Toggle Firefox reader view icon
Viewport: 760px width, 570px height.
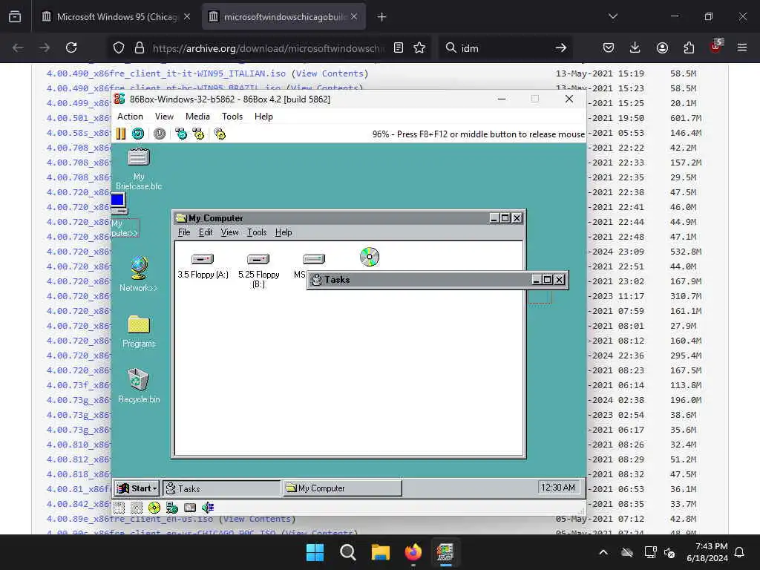pos(399,47)
